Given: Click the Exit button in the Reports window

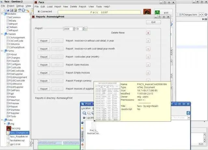Looking at the screenshot, I should tap(153, 22).
